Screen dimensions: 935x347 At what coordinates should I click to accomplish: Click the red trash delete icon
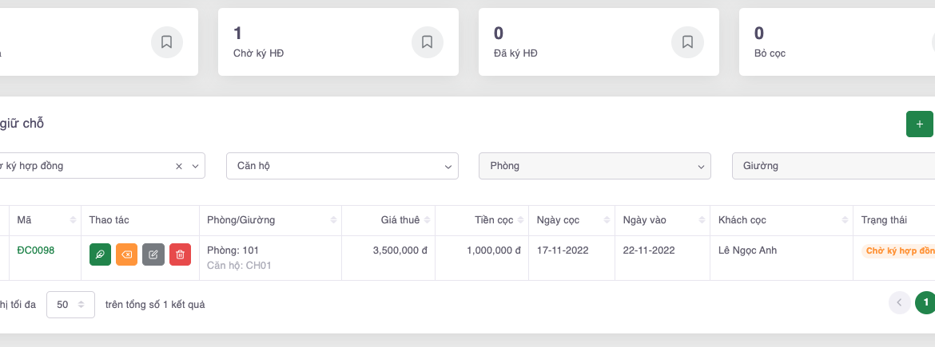coord(180,254)
